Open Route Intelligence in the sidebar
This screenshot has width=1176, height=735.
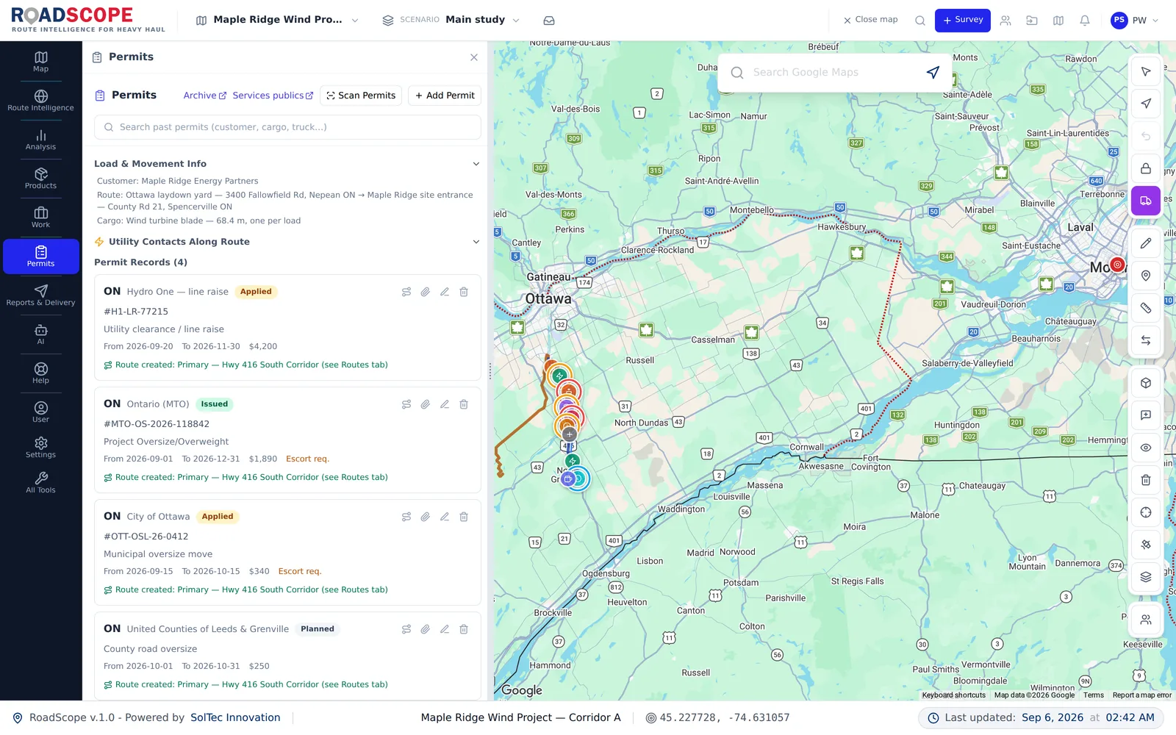pyautogui.click(x=41, y=101)
